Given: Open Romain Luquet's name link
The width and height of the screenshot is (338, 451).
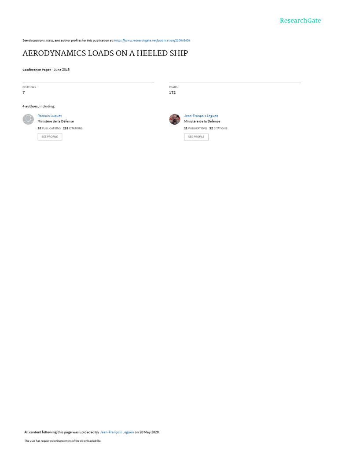Looking at the screenshot, I should [x=49, y=116].
